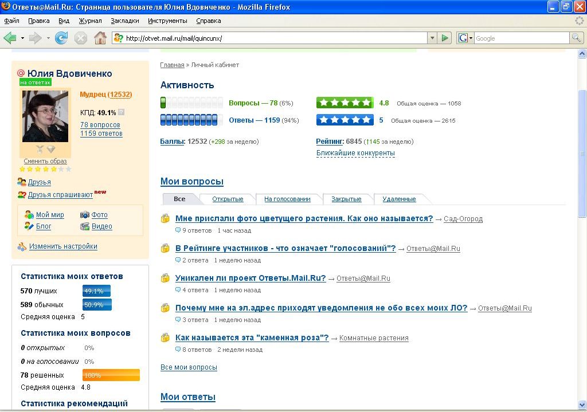Click the Баллы link
587x412 pixels.
coord(172,142)
